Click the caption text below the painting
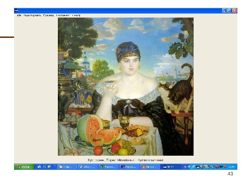 pyautogui.click(x=125, y=160)
